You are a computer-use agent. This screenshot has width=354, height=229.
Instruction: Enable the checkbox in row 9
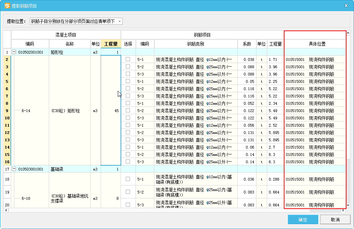point(128,111)
